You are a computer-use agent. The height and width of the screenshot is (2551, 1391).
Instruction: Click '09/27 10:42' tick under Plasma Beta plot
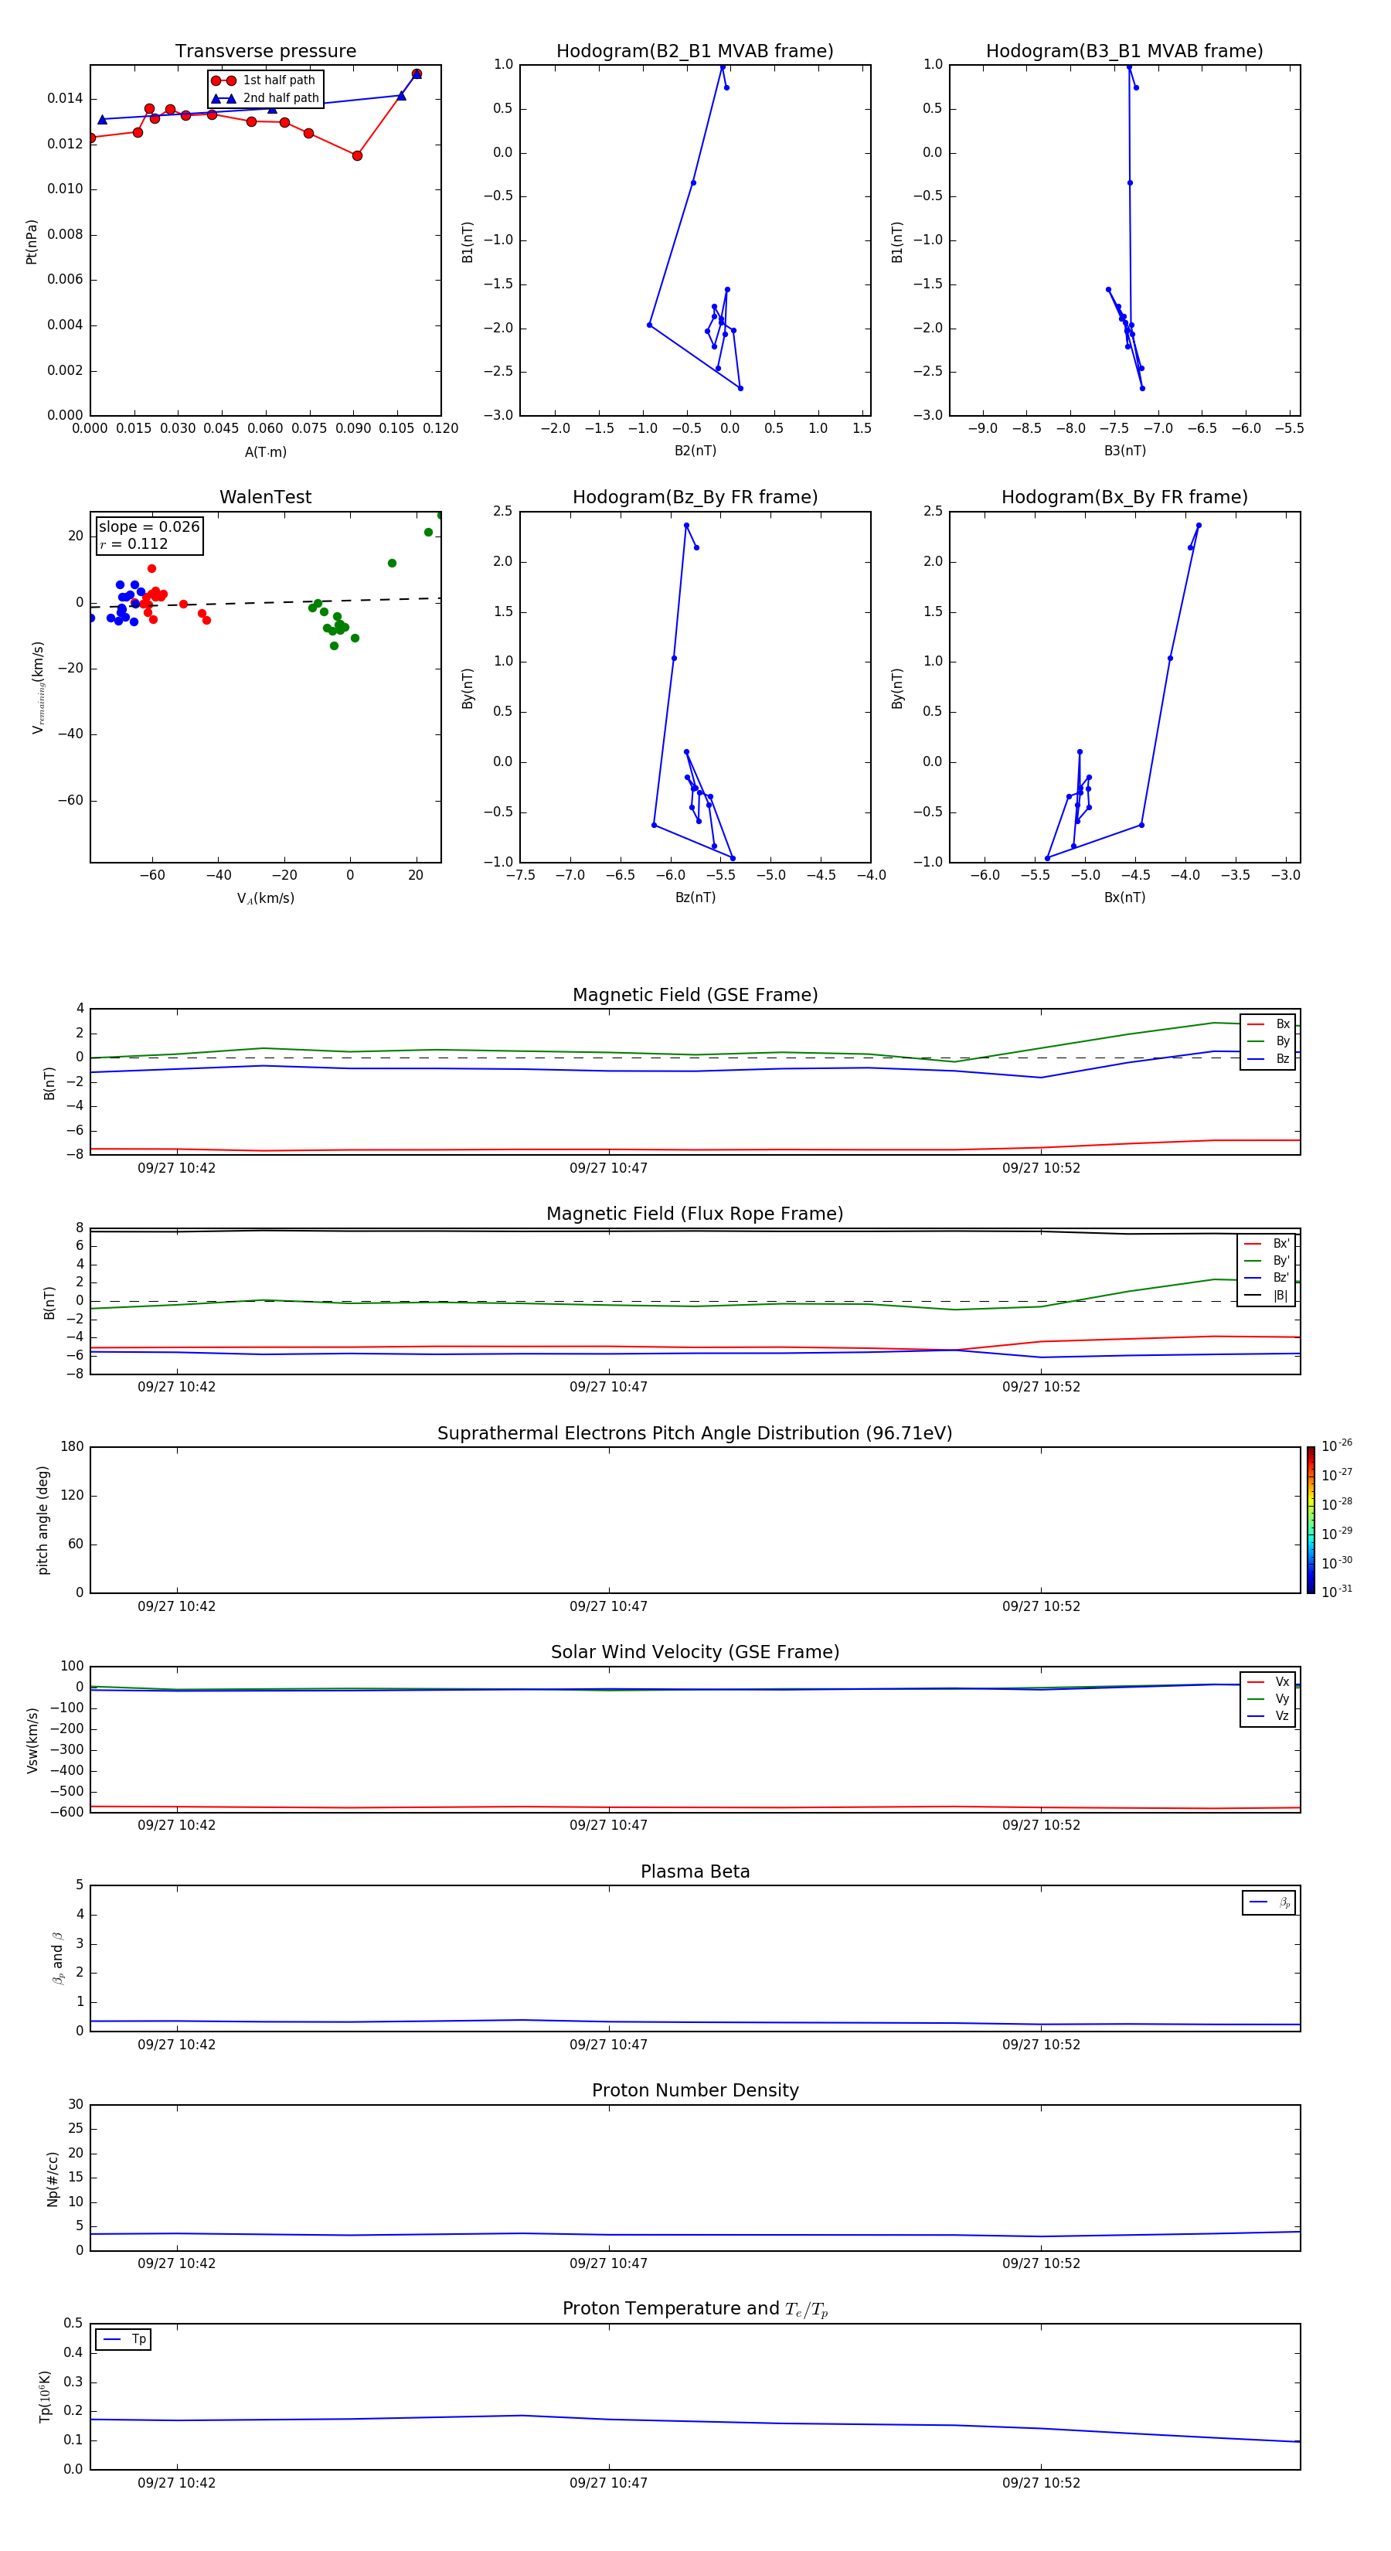(x=176, y=2044)
